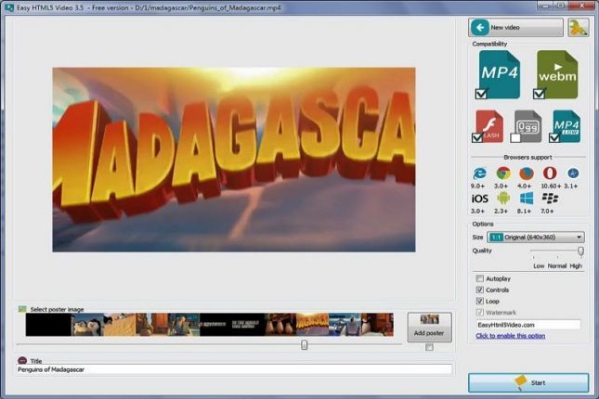This screenshot has height=399, width=599.
Task: Click the Start conversion button
Action: (x=528, y=382)
